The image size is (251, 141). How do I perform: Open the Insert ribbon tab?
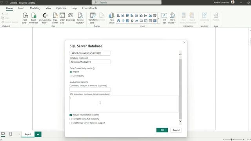tap(21, 8)
